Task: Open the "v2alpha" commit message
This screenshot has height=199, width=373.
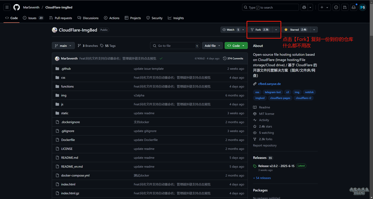Action: (139, 95)
